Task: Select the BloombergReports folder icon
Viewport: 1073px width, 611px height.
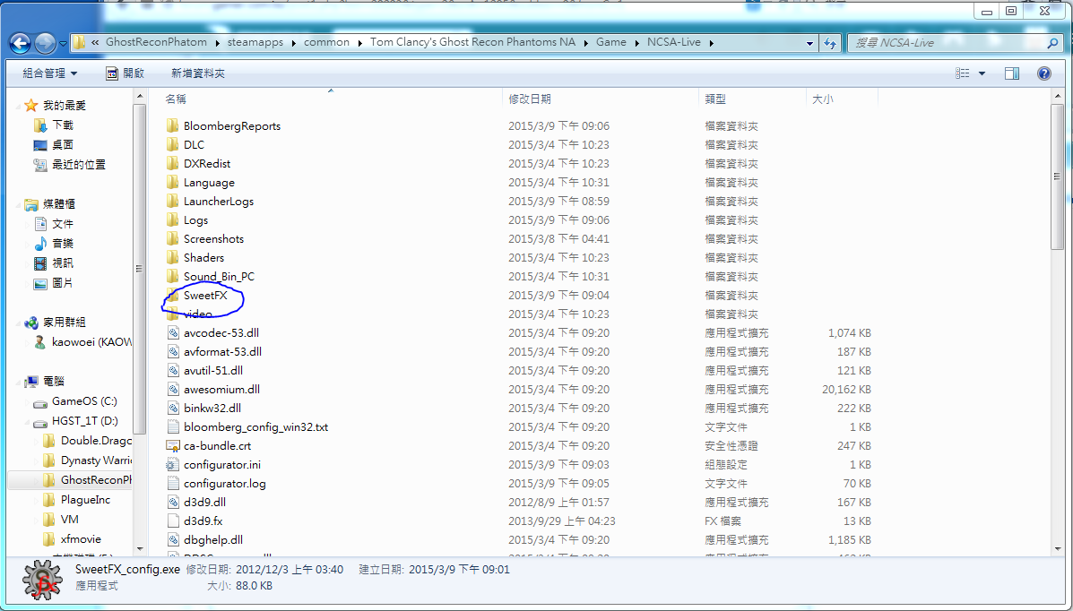Action: (x=172, y=126)
